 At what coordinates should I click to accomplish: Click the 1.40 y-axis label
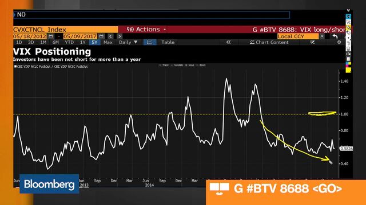(x=344, y=81)
